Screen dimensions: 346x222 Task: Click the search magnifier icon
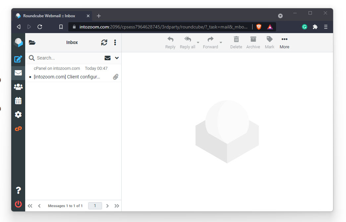pos(32,58)
